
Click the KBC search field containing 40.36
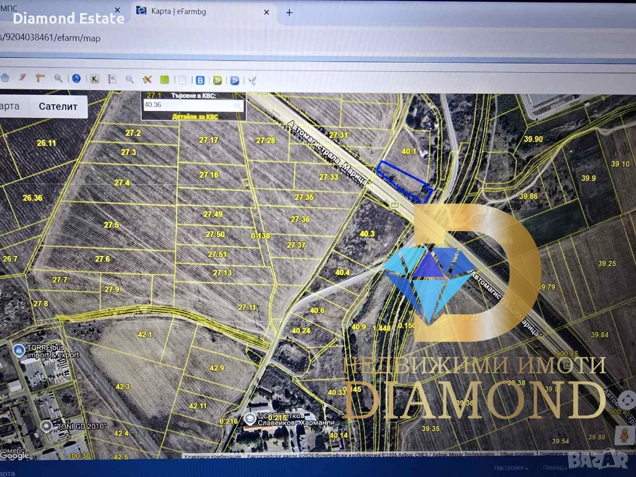click(186, 105)
